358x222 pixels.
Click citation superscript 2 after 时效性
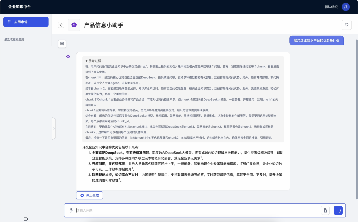coord(119,179)
